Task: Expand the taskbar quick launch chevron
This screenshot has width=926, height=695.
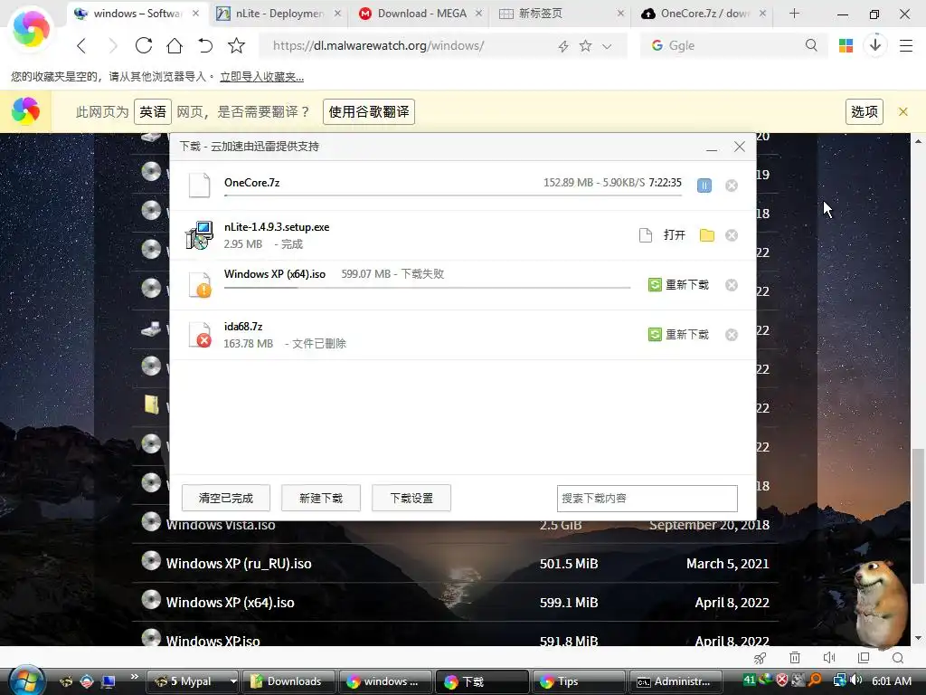Action: (x=135, y=677)
